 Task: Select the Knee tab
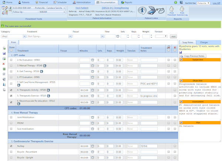pos(13,42)
